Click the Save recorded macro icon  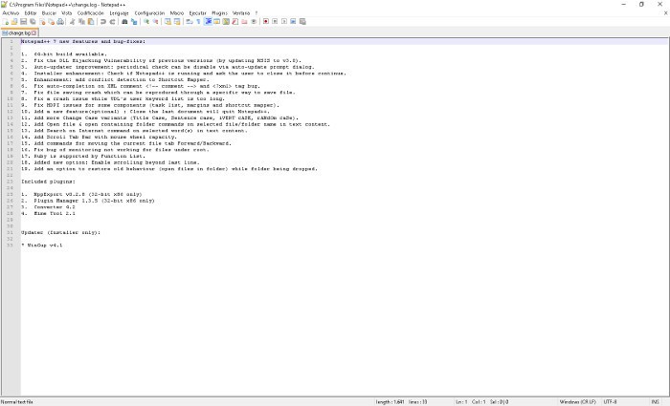pyautogui.click(x=302, y=21)
